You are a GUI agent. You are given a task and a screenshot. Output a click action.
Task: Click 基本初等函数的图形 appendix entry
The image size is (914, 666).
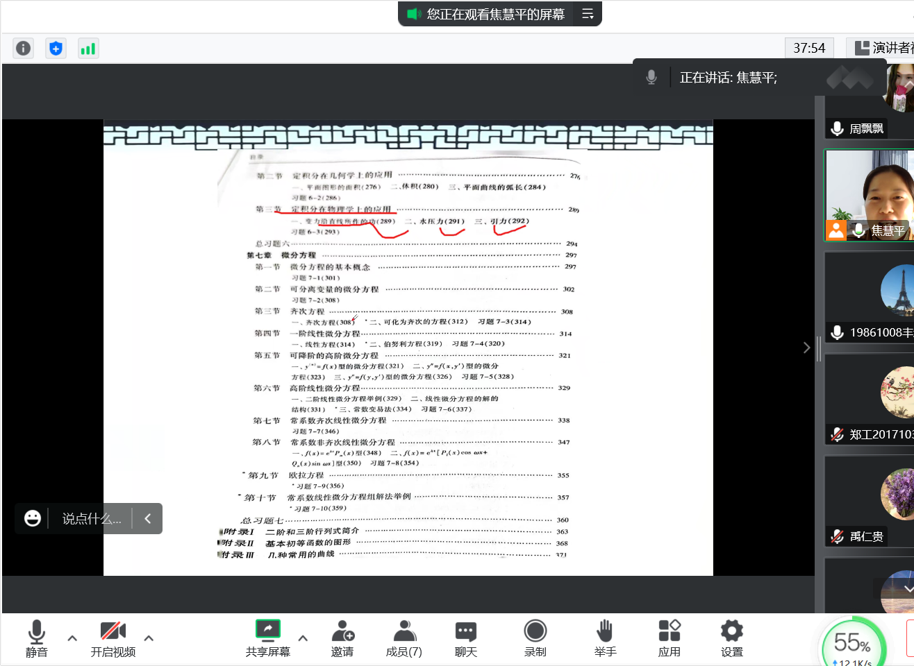[x=308, y=543]
